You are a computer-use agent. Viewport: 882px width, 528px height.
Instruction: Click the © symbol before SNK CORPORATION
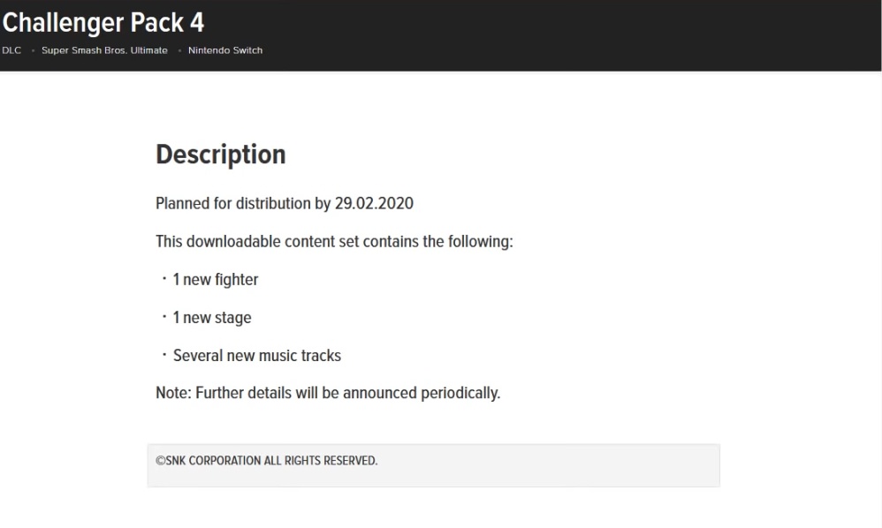coord(160,461)
